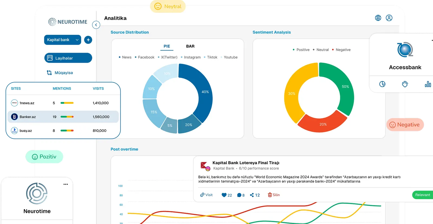This screenshot has width=433, height=224.
Task: Click the globe language icon
Action: point(378,18)
